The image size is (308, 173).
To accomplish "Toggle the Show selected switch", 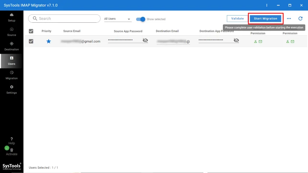I will point(140,19).
